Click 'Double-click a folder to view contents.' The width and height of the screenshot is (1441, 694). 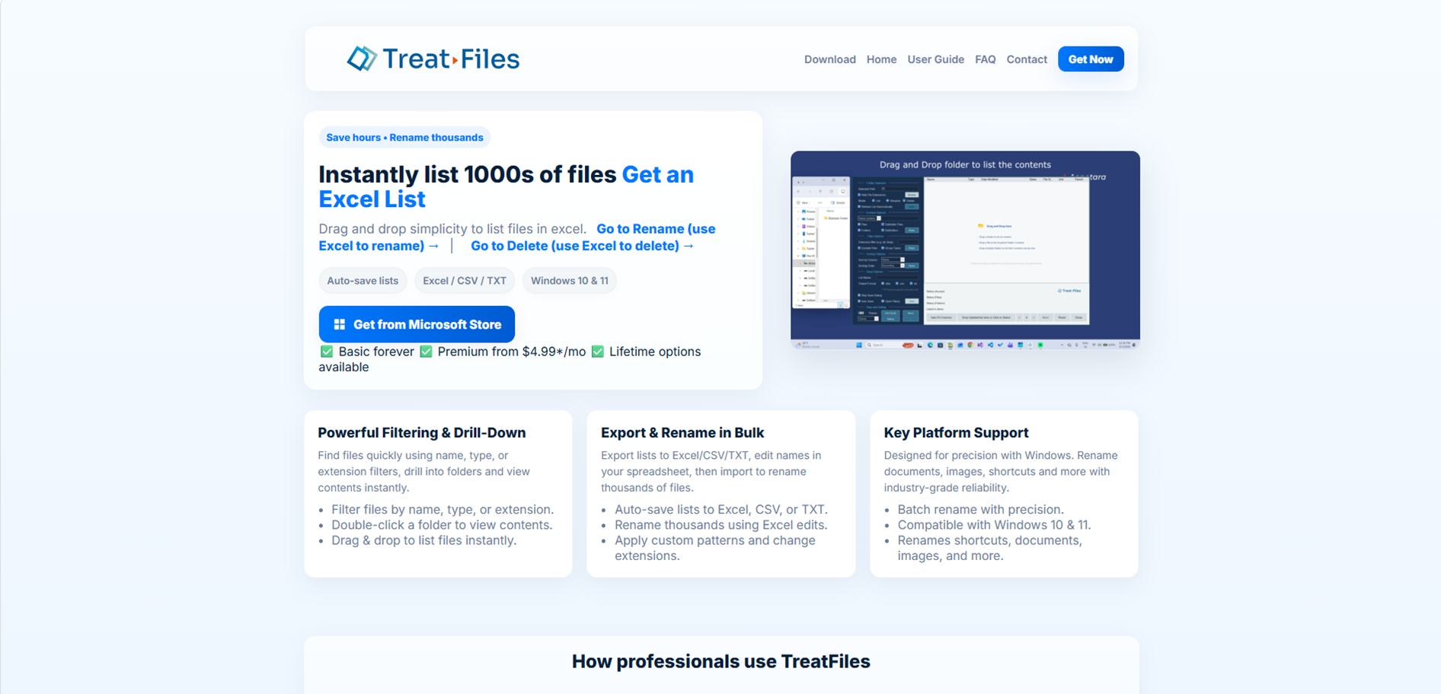pos(442,525)
